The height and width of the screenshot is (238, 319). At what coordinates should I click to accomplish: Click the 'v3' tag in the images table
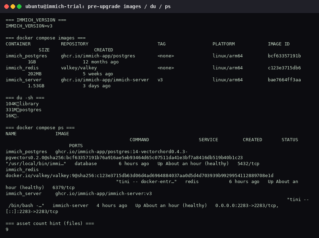click(160, 80)
